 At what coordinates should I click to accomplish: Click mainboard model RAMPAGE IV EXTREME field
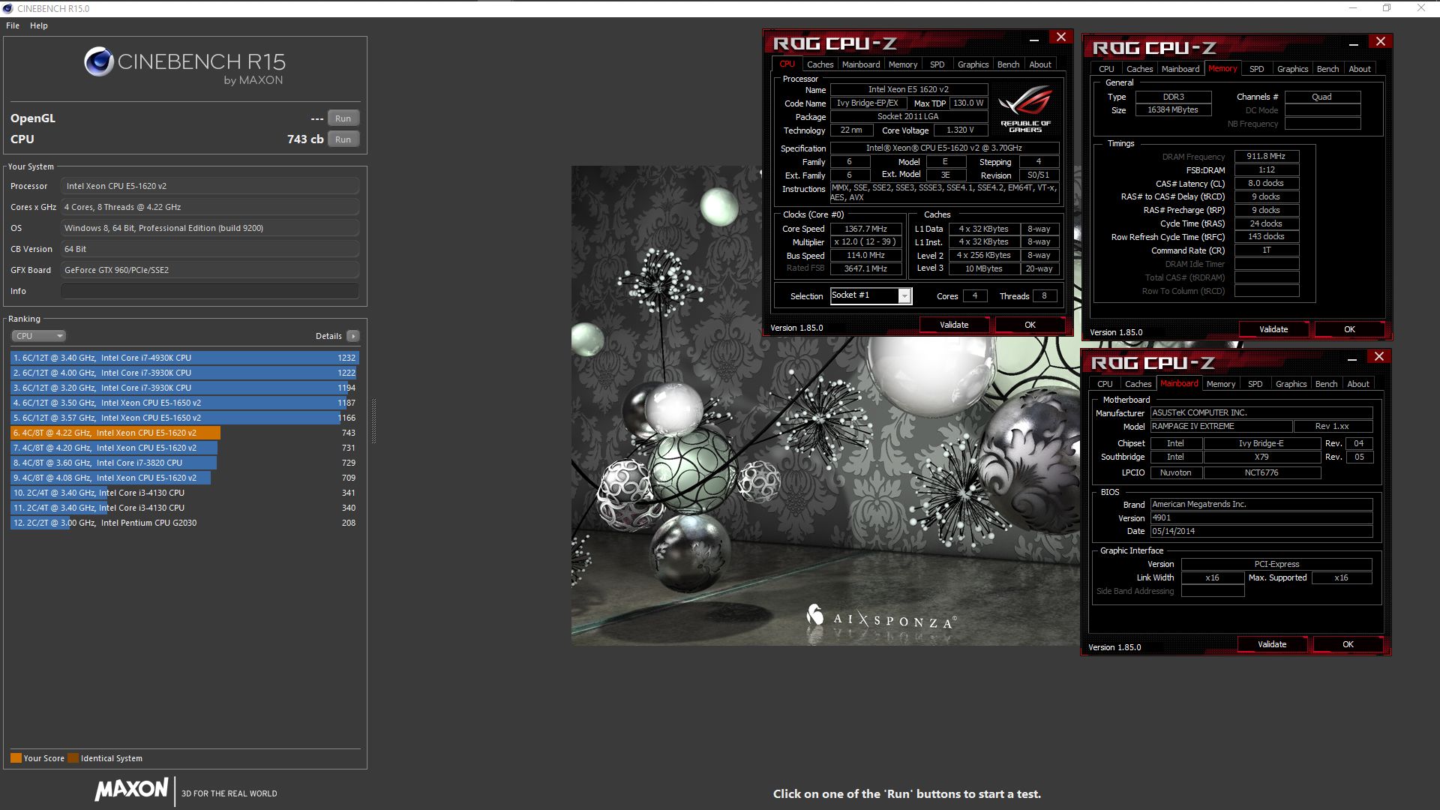(x=1221, y=426)
